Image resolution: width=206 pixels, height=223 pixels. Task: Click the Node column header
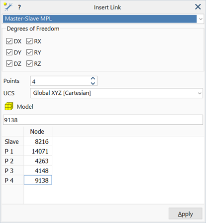[x=38, y=132]
